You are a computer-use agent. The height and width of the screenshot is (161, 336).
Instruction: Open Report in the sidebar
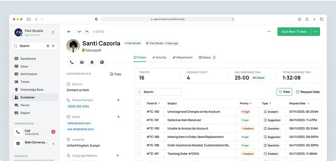34,113
